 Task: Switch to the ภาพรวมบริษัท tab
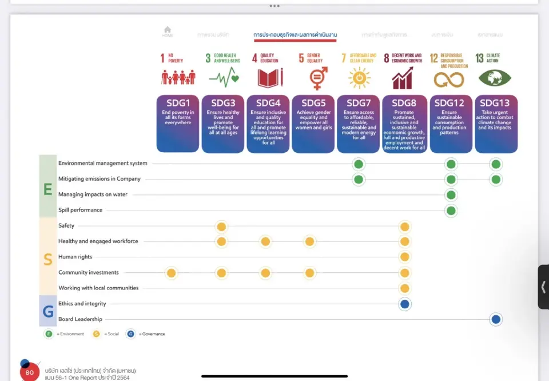pyautogui.click(x=213, y=35)
